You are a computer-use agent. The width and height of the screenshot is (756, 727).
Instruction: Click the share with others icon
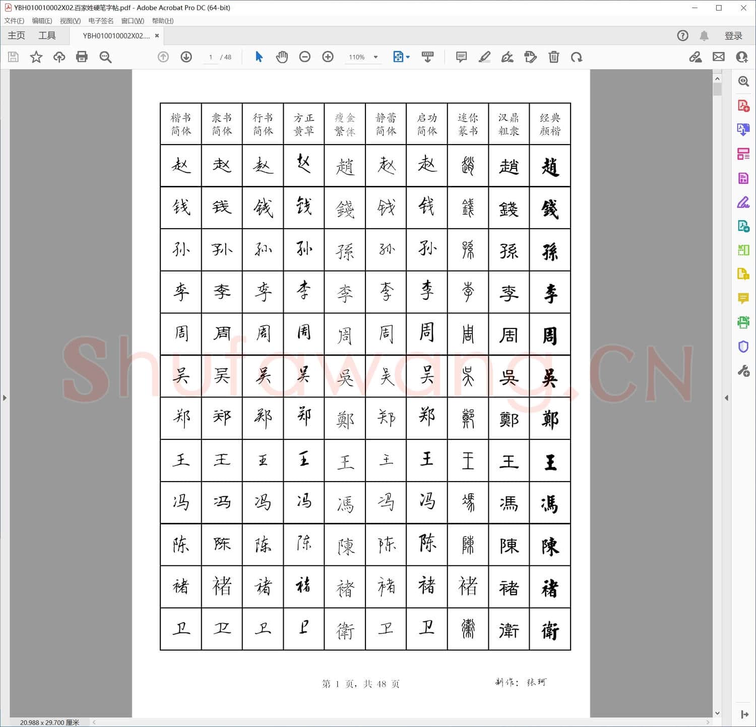[x=742, y=57]
